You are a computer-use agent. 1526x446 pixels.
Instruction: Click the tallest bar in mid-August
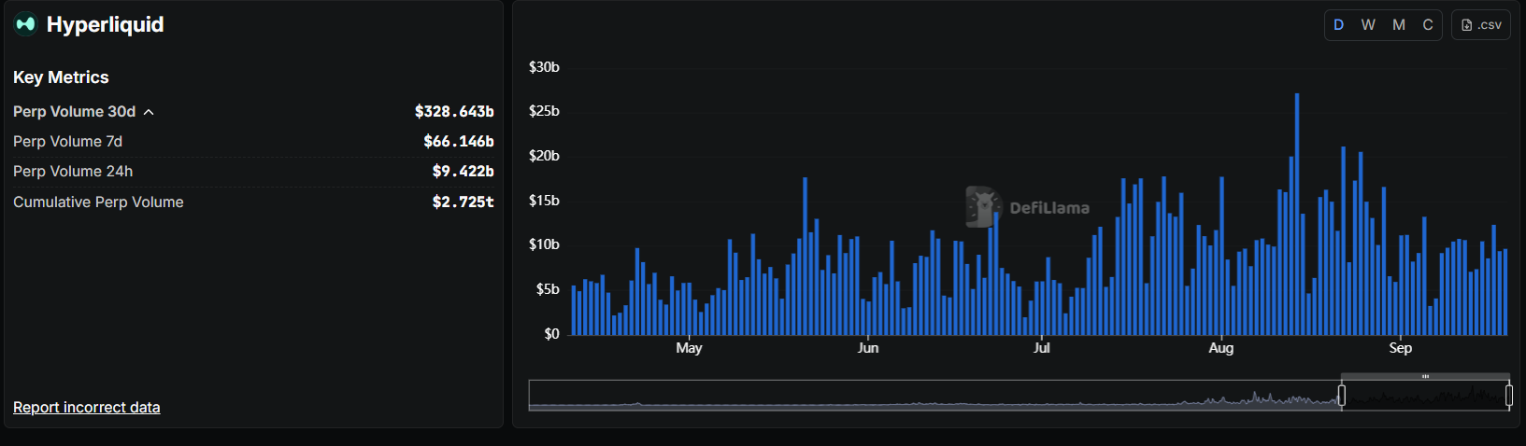[1297, 215]
